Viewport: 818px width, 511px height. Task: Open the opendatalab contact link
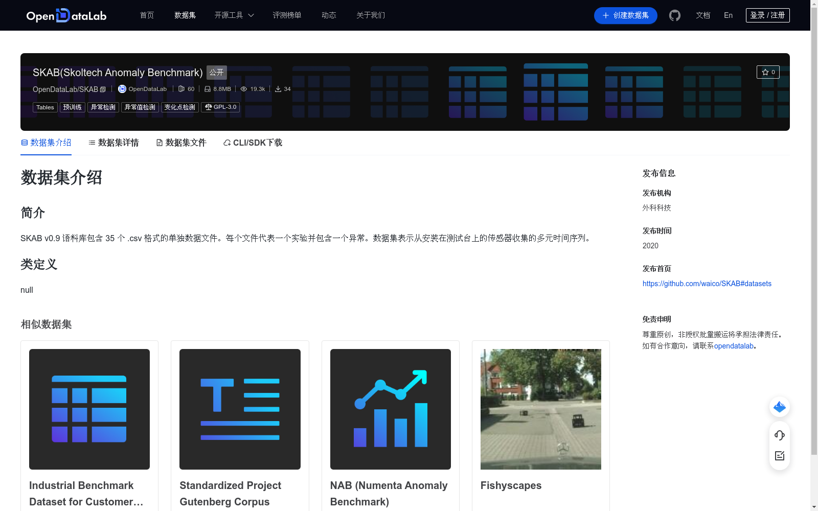734,346
